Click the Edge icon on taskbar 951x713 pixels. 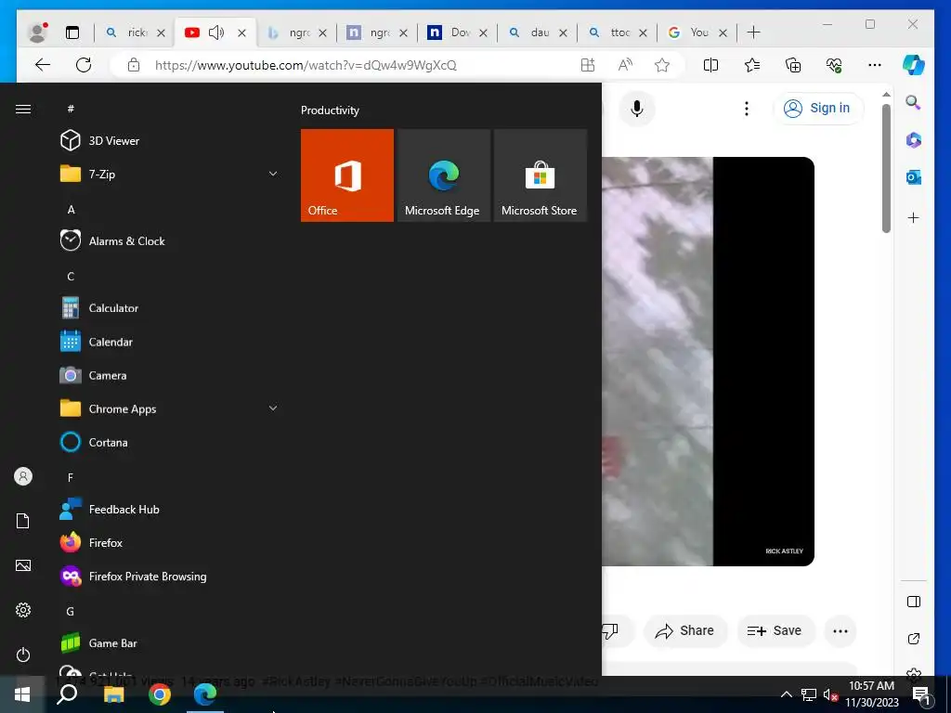coord(205,694)
